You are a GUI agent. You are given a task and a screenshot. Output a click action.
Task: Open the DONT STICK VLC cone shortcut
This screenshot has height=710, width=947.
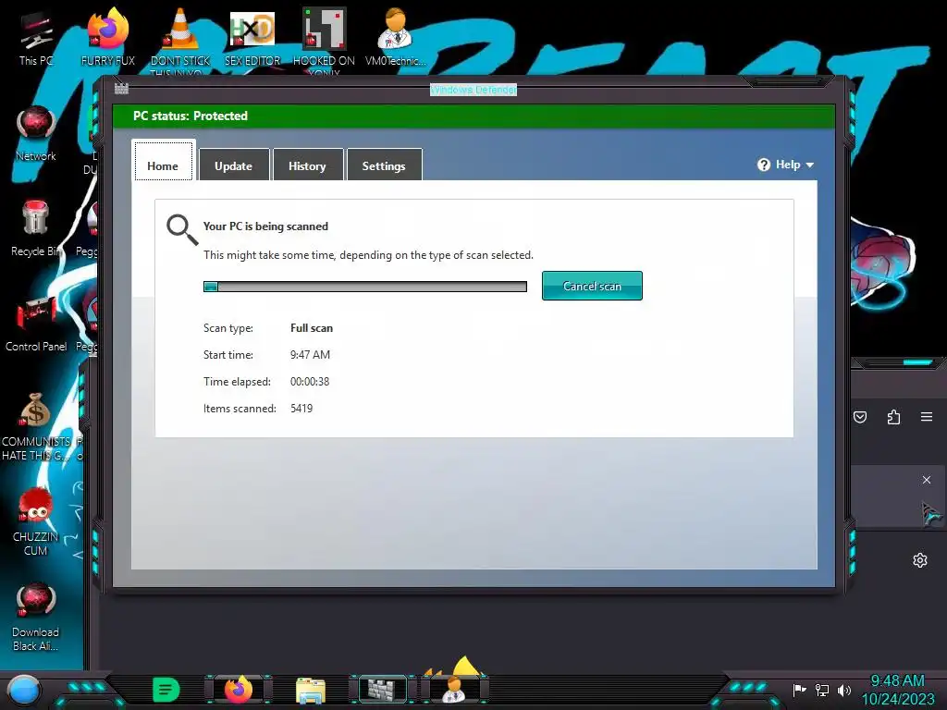[x=180, y=40]
